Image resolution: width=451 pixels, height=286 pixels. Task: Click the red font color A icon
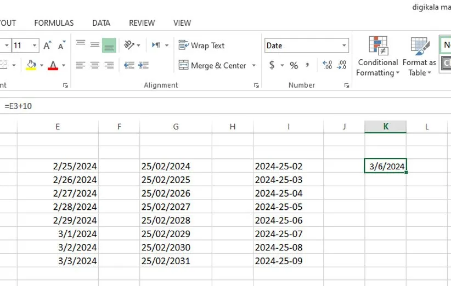53,65
